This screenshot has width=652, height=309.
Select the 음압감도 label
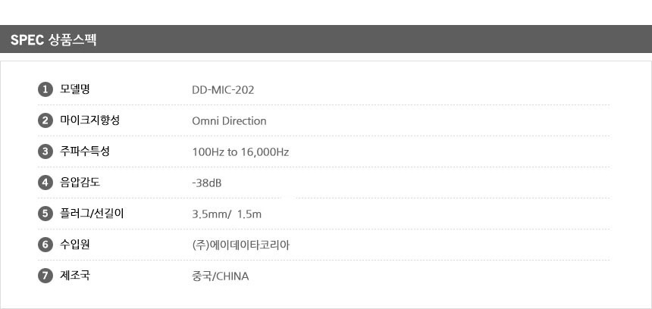click(80, 183)
